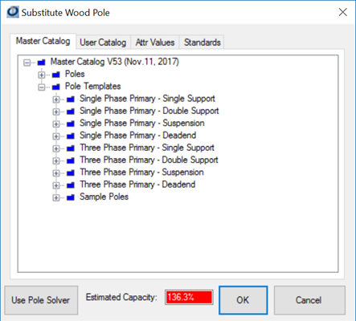The width and height of the screenshot is (356, 321).
Task: Open the Standards tab
Action: [x=202, y=43]
